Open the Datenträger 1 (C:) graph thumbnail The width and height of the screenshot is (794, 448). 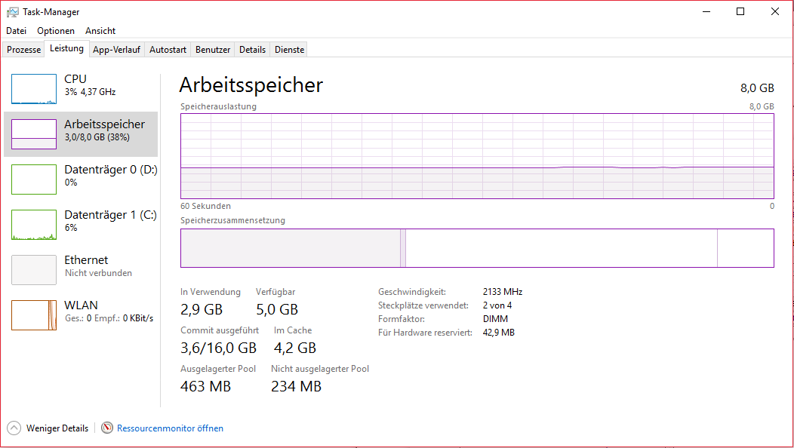pyautogui.click(x=34, y=225)
